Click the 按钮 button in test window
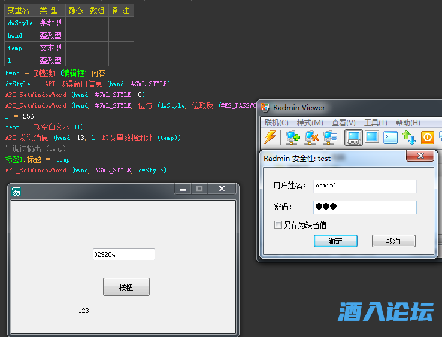442x337 pixels. (126, 287)
